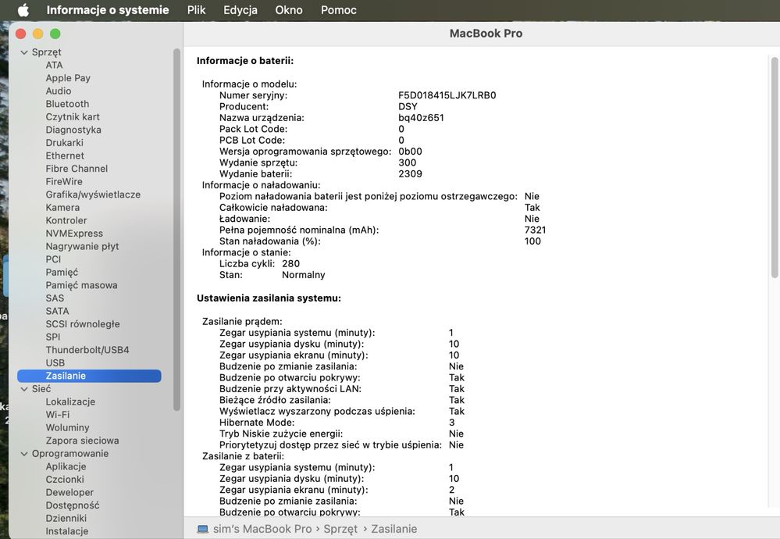Screen dimensions: 780x539
Task: Select Audio in the sidebar
Action: click(x=59, y=91)
